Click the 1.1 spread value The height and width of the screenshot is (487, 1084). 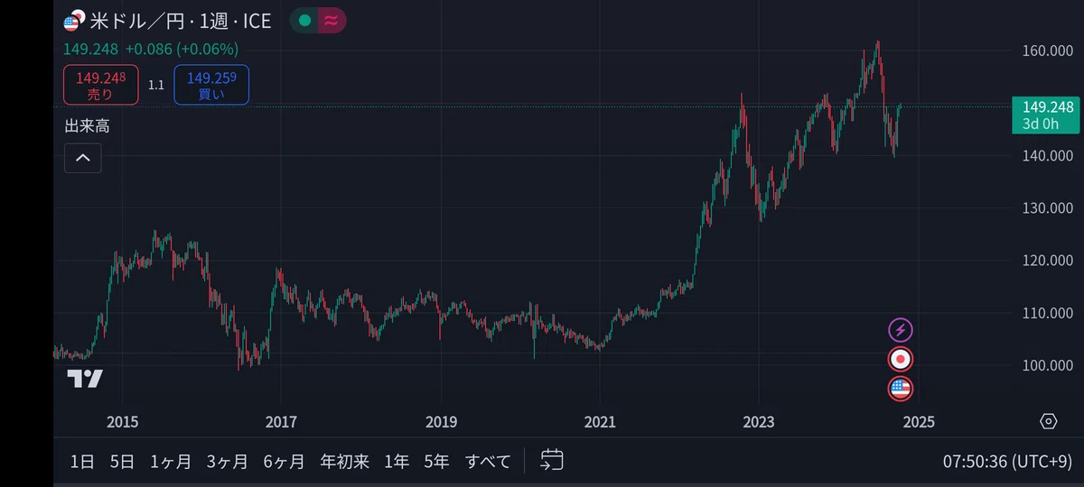[x=156, y=85]
